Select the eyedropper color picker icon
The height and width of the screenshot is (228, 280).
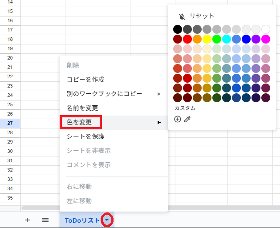(x=187, y=119)
